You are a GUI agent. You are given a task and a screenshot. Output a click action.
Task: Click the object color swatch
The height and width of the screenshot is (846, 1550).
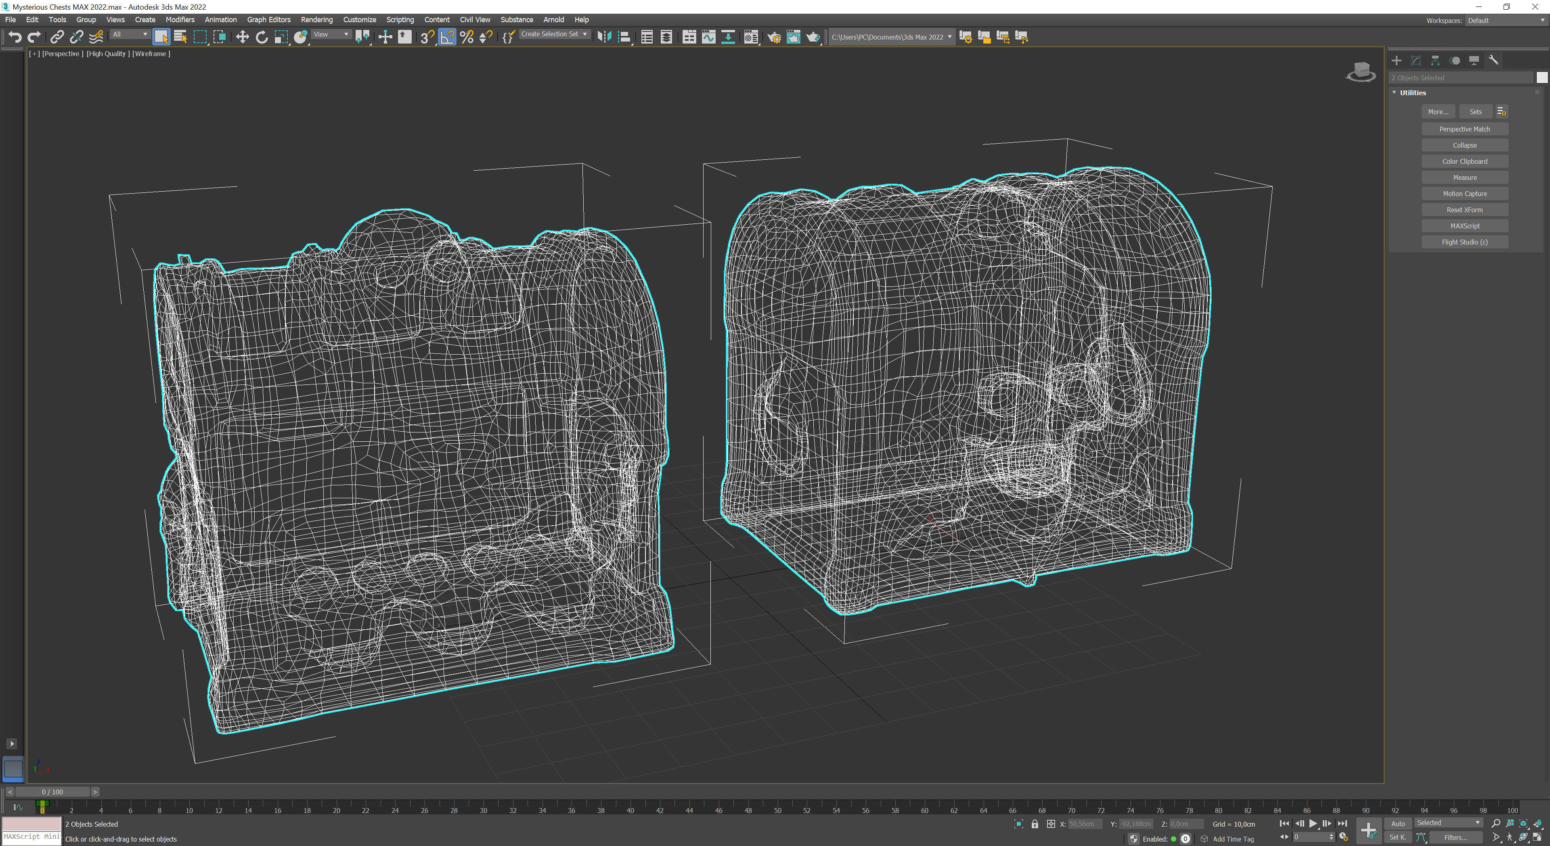click(1542, 77)
